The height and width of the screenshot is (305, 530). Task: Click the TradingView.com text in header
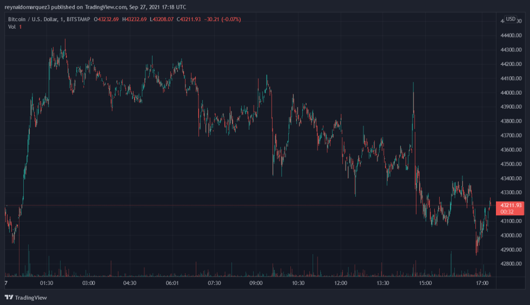click(105, 7)
